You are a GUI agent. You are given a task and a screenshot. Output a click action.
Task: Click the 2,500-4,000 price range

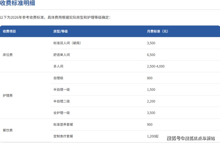pyautogui.click(x=155, y=66)
